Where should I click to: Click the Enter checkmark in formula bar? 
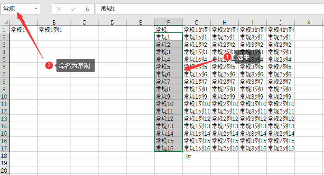pyautogui.click(x=73, y=9)
